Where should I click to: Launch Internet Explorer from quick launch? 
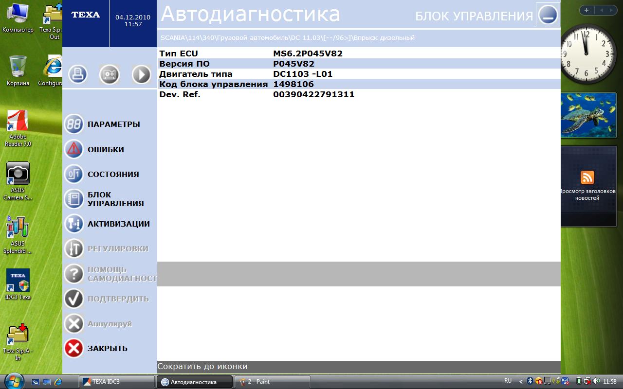point(58,382)
